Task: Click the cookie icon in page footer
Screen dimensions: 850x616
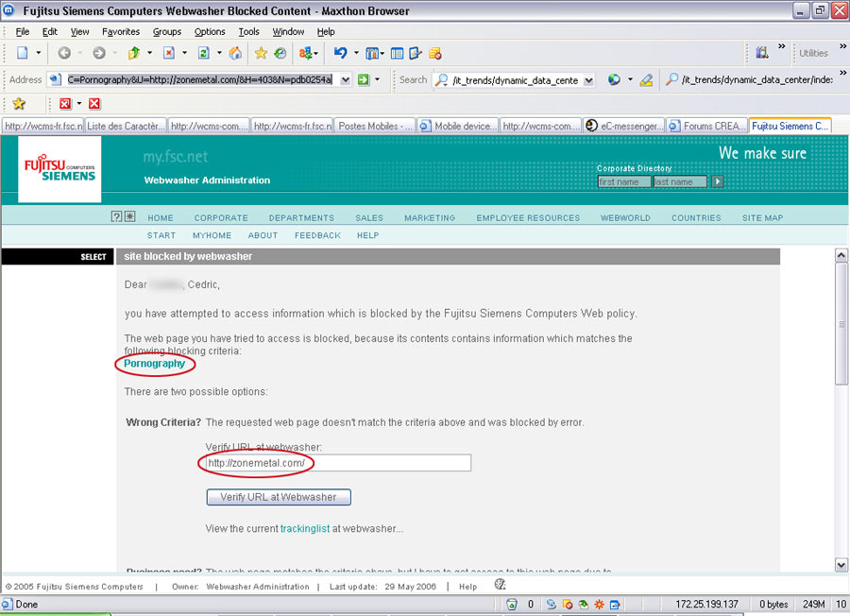Action: tap(500, 584)
